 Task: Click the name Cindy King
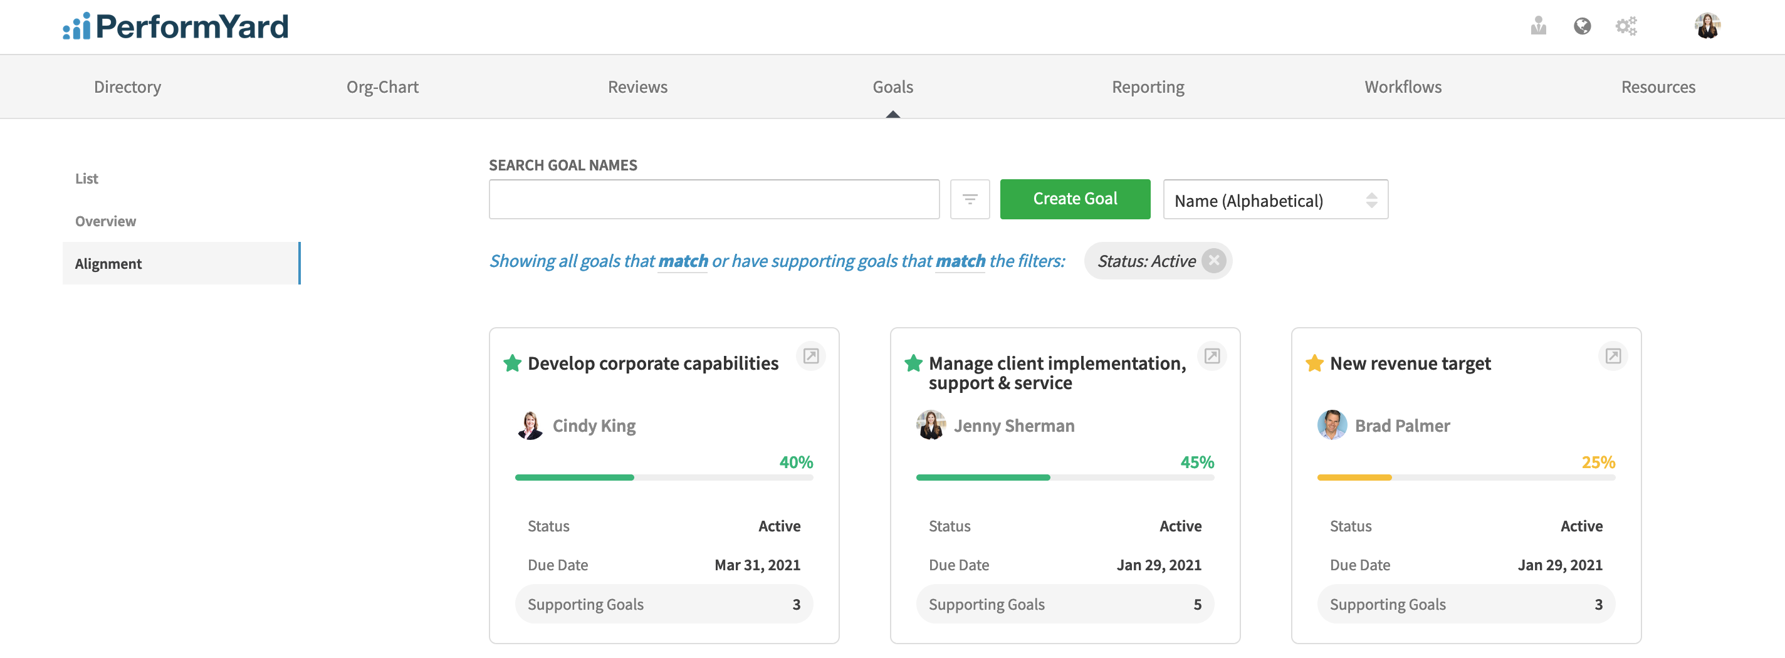click(x=594, y=426)
